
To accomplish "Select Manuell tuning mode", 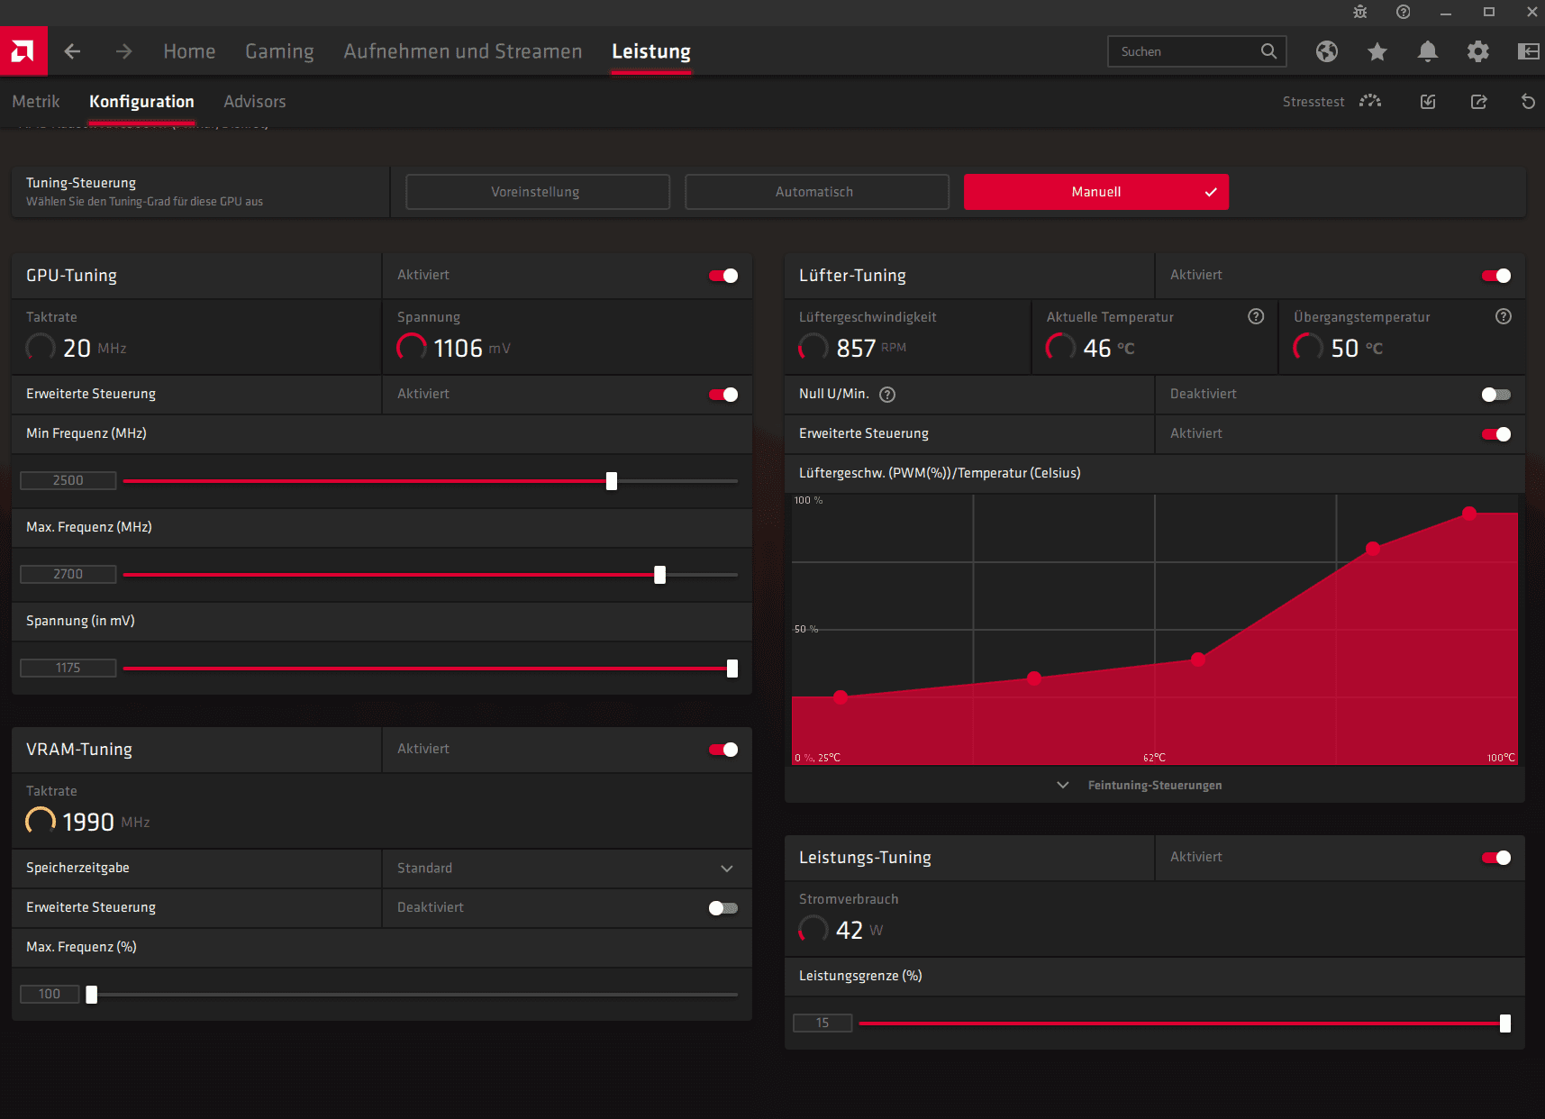I will point(1095,192).
